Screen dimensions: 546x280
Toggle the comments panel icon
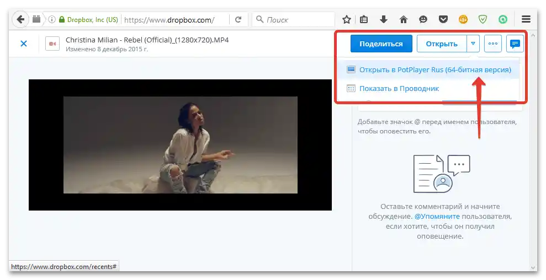point(515,44)
